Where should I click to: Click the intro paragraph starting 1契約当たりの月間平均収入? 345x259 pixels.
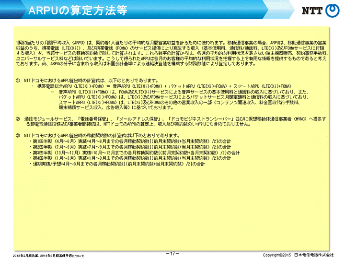[172, 53]
